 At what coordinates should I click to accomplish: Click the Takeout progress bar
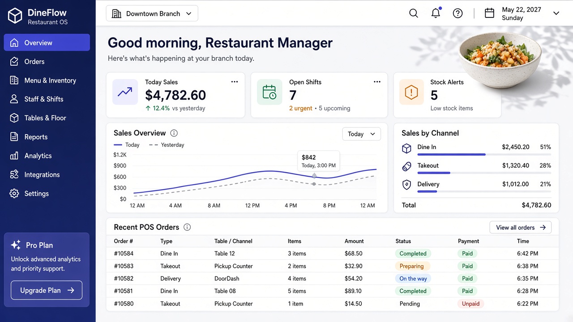(484, 173)
